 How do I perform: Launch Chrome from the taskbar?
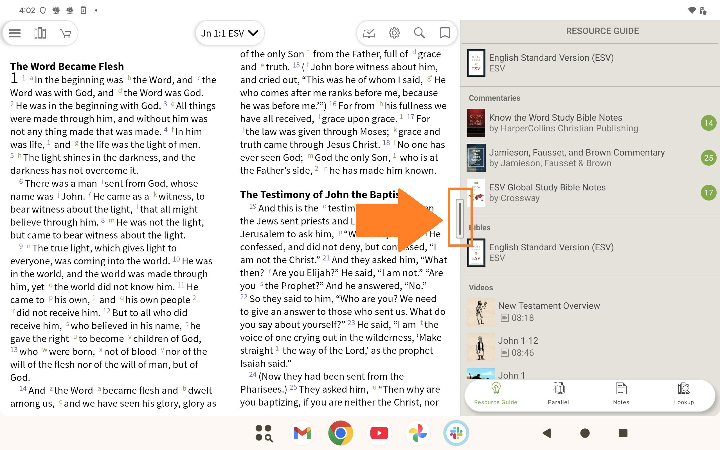click(340, 433)
